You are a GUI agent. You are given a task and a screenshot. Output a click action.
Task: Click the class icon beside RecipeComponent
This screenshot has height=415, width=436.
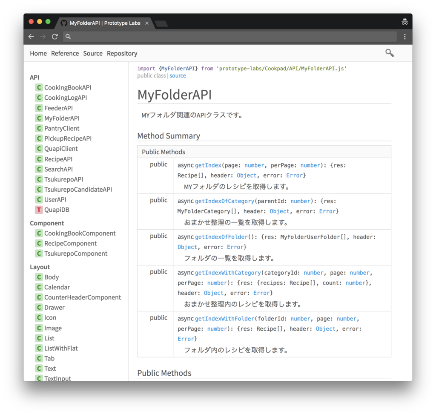point(39,243)
